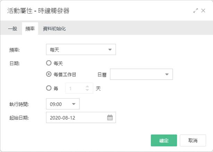Switch to the 資料初始化 tab
Screen dimensions: 213x152
click(x=54, y=29)
